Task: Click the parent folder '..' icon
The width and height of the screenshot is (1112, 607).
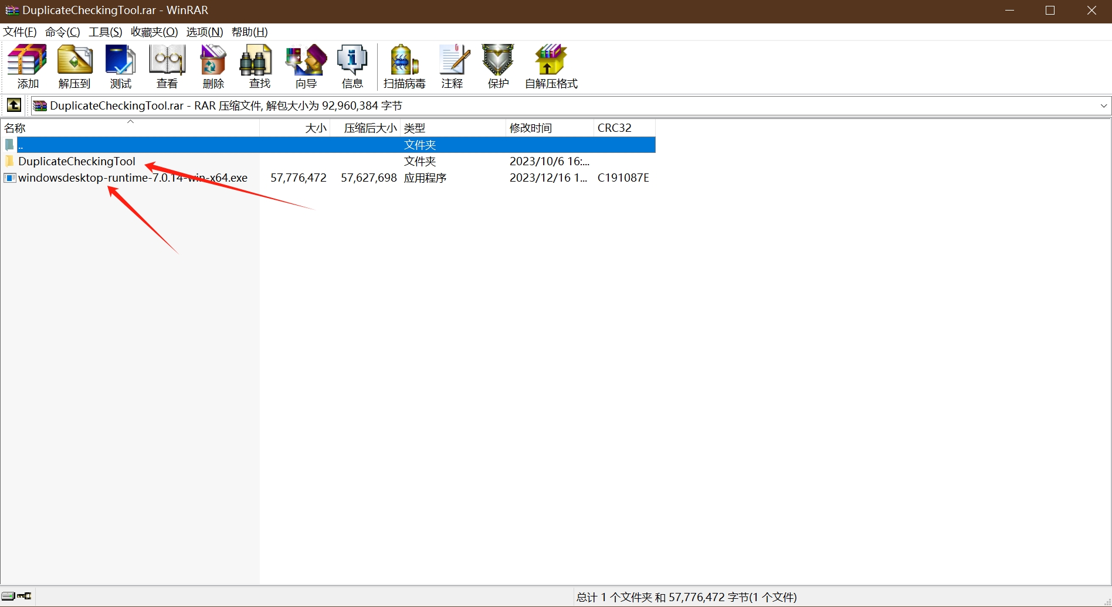Action: [x=9, y=145]
